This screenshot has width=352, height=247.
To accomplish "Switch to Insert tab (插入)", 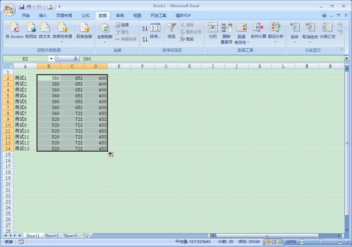I will (43, 16).
